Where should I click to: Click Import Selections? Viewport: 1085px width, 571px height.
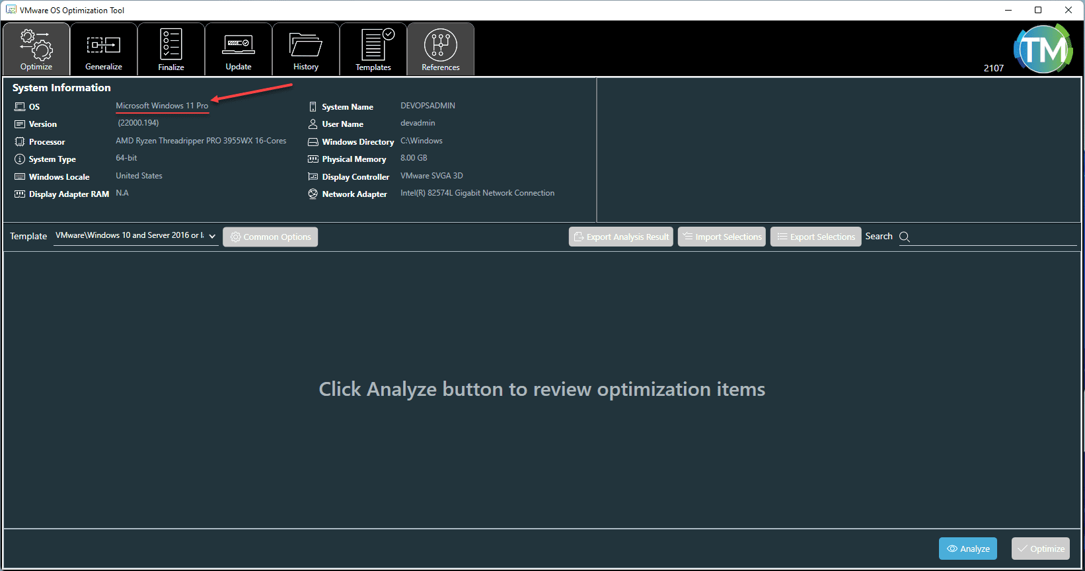(x=722, y=237)
